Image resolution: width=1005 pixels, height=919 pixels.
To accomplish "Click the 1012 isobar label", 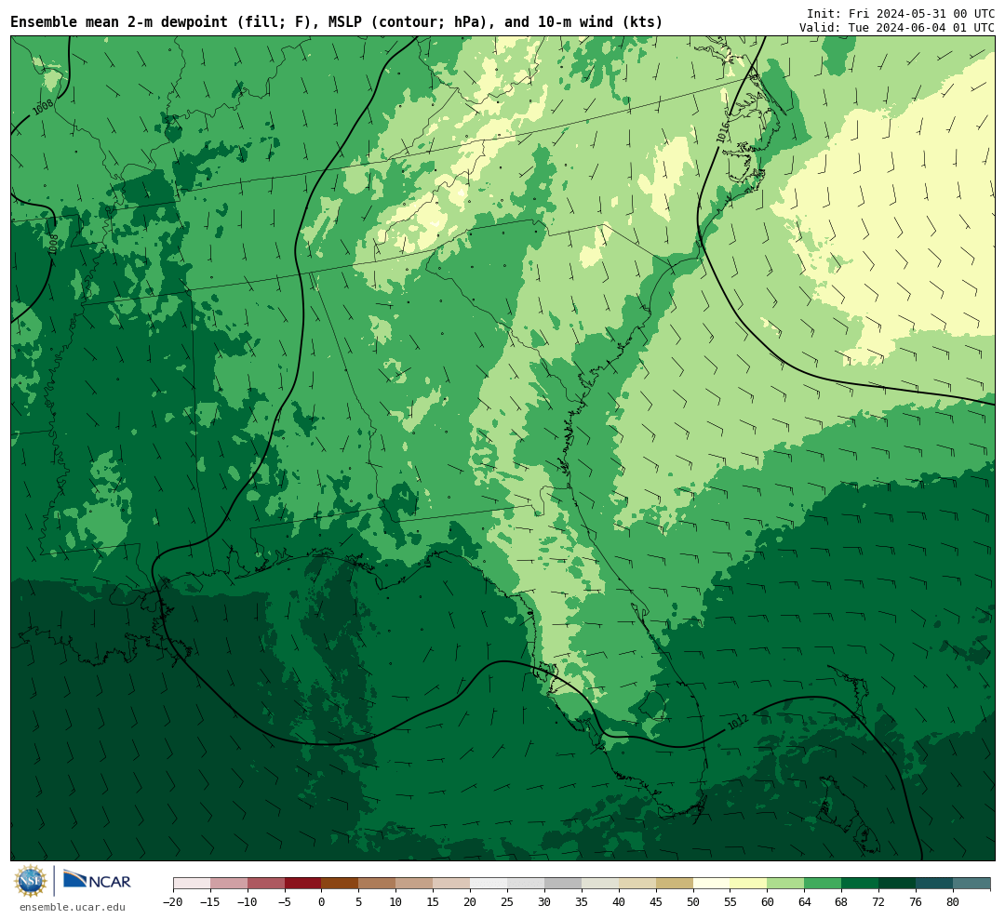I will (x=738, y=722).
